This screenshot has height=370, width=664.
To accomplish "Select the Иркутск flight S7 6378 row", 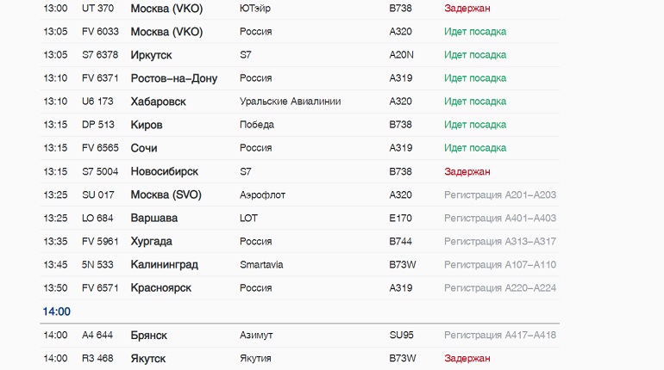I will coord(300,55).
